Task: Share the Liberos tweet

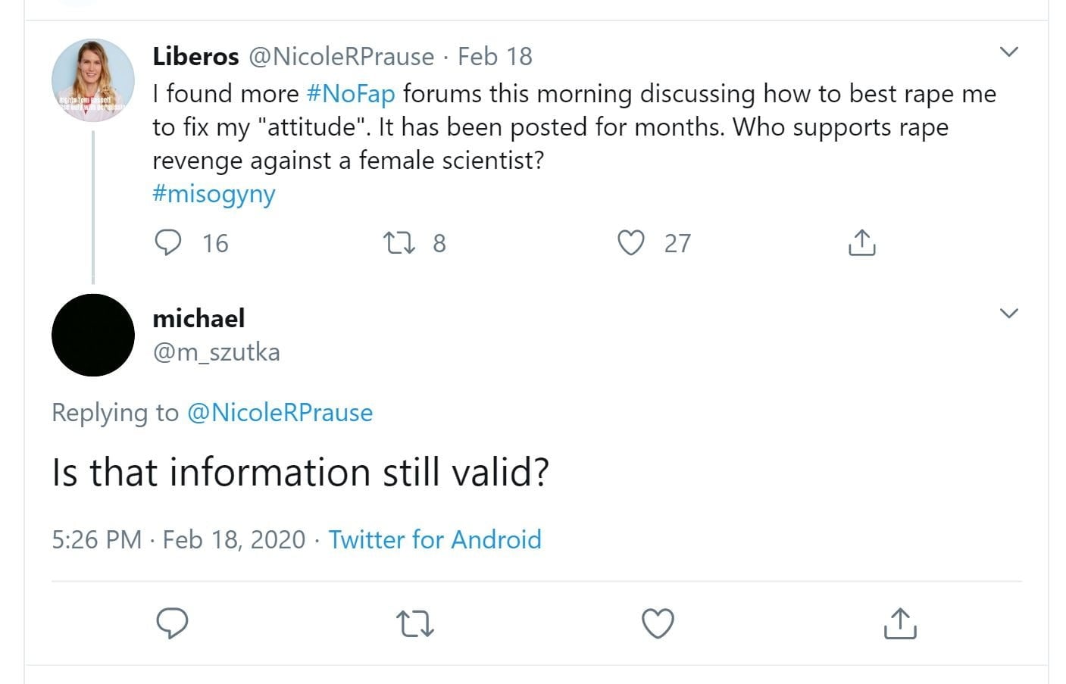Action: 861,242
